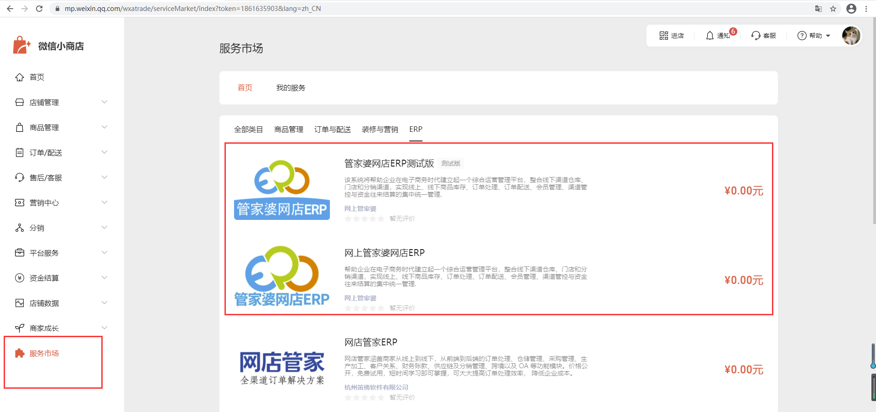Click the 售后/客服 headset icon in sidebar
This screenshot has height=412, width=876.
coord(20,177)
